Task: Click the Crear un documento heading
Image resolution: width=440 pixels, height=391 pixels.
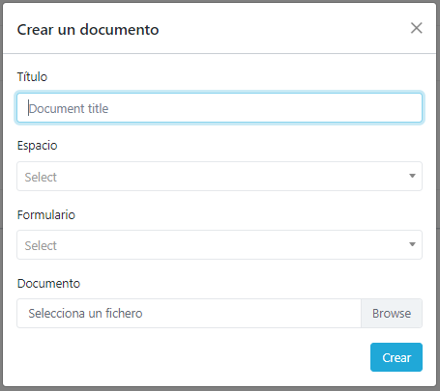Action: pyautogui.click(x=88, y=30)
